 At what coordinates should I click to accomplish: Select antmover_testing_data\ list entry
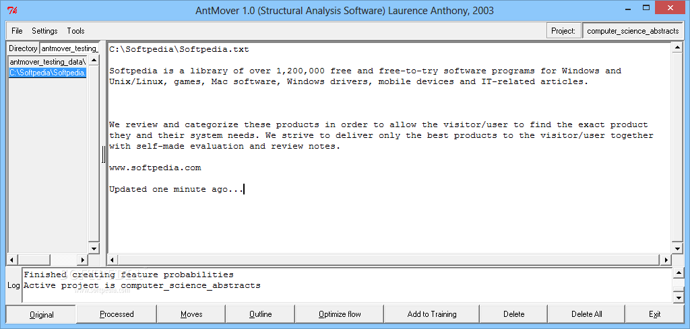pos(48,62)
